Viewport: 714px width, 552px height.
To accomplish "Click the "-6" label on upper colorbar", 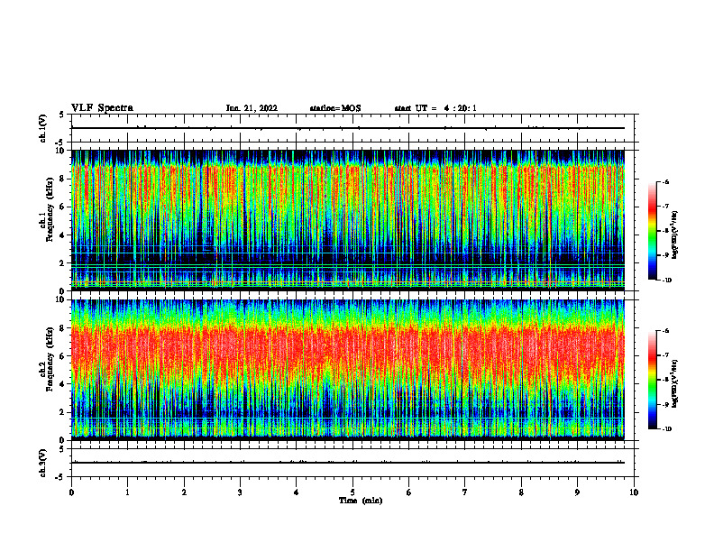I will 665,182.
